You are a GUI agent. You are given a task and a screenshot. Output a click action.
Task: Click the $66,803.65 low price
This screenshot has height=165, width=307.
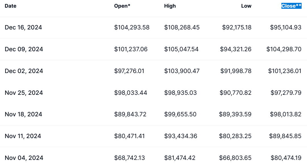pos(235,158)
